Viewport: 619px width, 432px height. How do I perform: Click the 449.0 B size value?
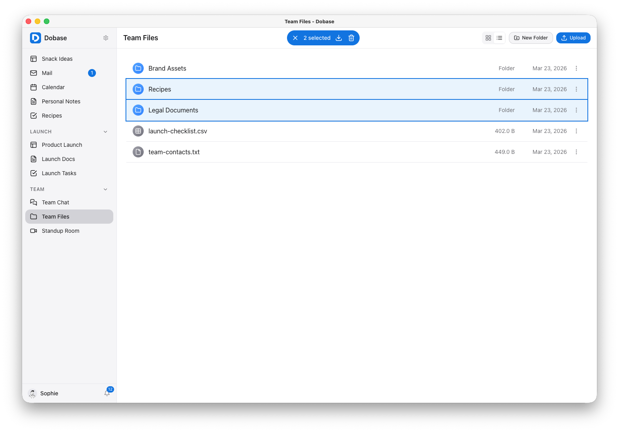click(505, 152)
